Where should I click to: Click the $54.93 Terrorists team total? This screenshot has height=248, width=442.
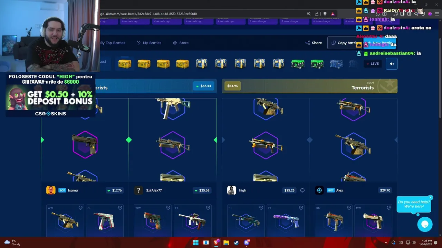tap(232, 86)
